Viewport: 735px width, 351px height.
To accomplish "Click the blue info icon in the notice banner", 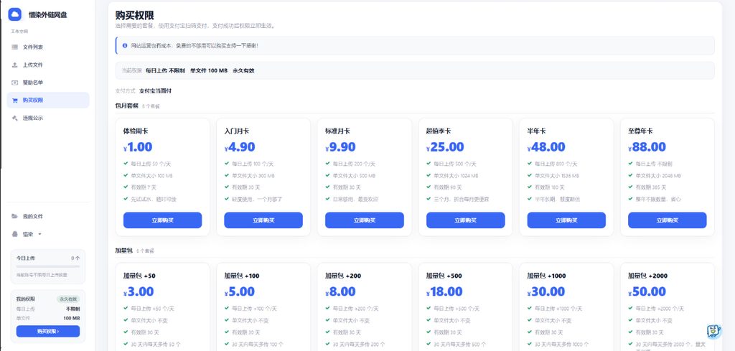I will pyautogui.click(x=125, y=45).
